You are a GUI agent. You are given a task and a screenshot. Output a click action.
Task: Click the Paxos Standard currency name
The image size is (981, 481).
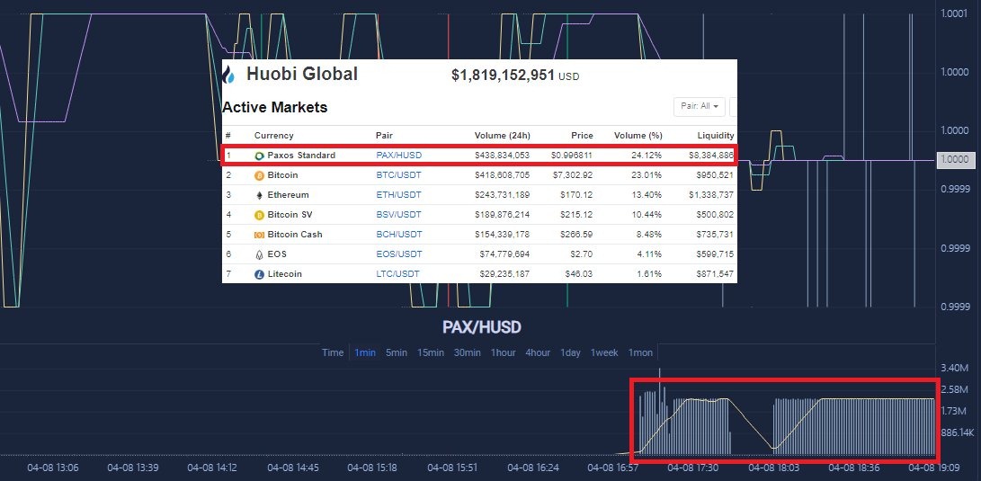tap(301, 156)
